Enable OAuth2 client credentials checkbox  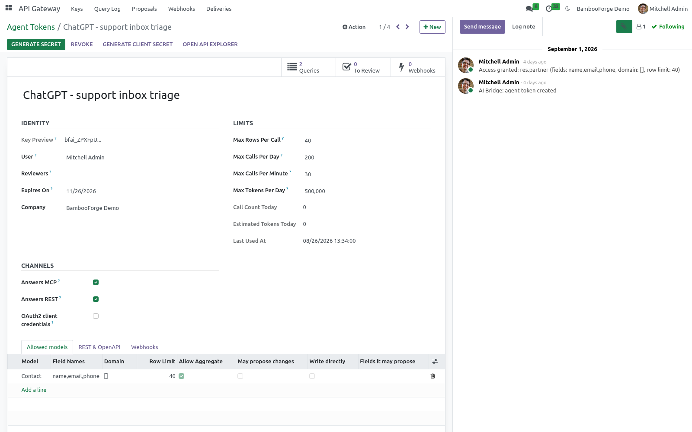point(96,316)
